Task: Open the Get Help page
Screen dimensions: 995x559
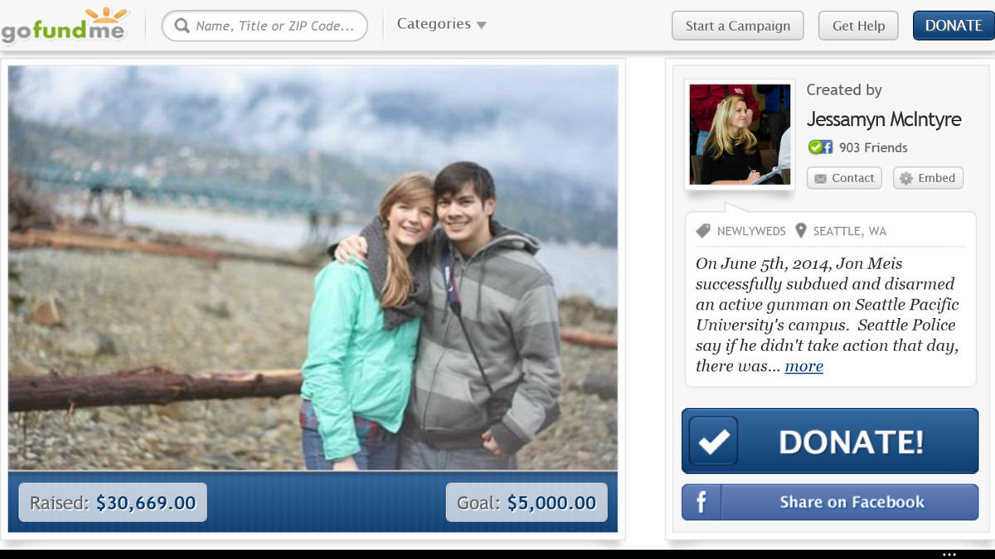Action: [858, 26]
